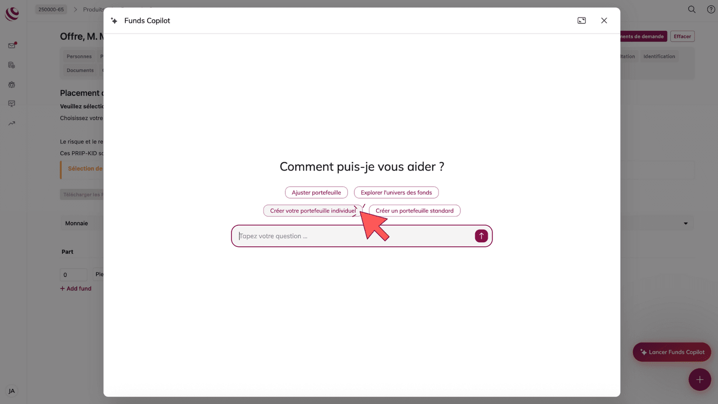Click the mail icon in the left sidebar

click(x=12, y=46)
